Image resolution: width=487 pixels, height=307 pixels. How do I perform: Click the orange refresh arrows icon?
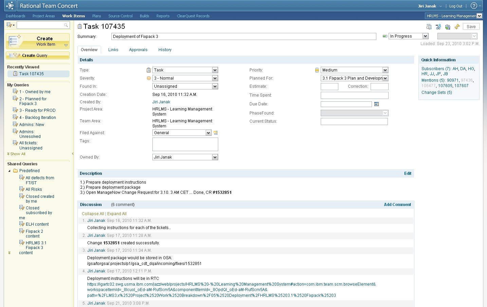click(x=457, y=27)
